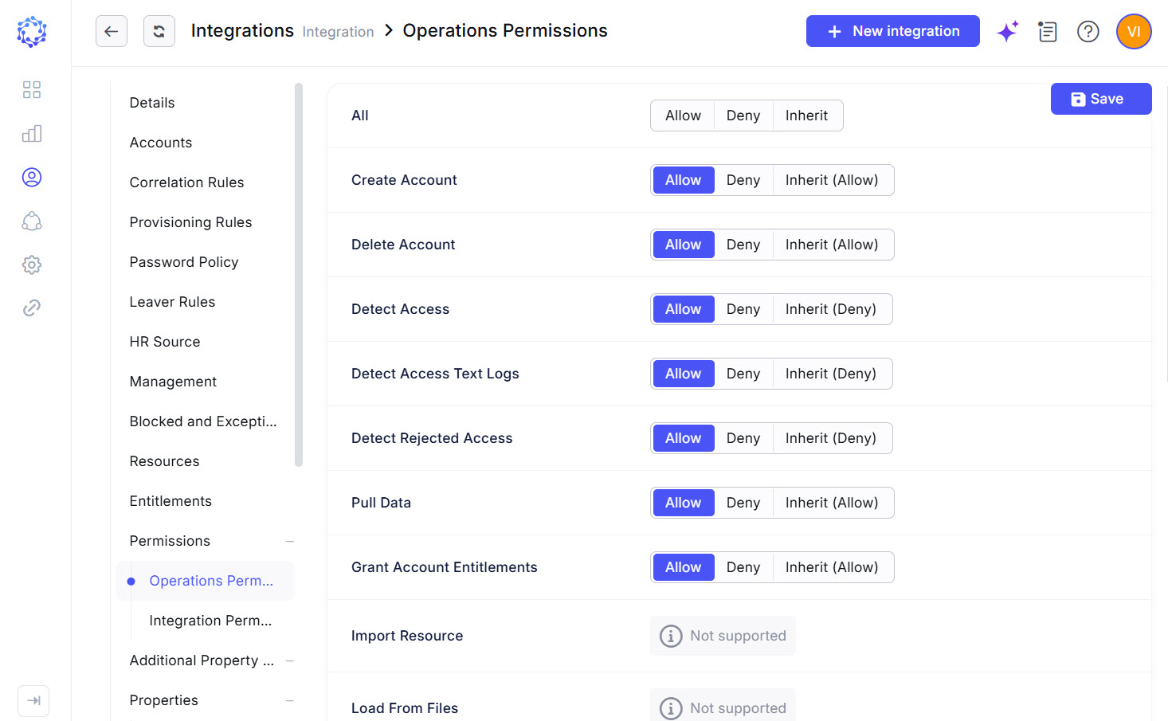The image size is (1168, 721).
Task: Click info icon for Import Resource
Action: [671, 636]
